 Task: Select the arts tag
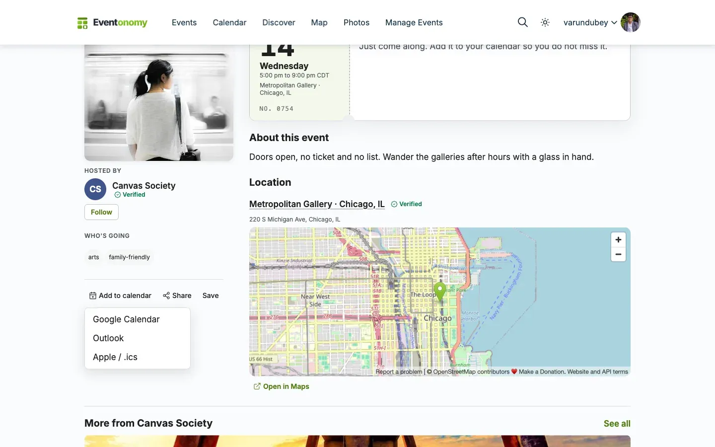coord(94,257)
